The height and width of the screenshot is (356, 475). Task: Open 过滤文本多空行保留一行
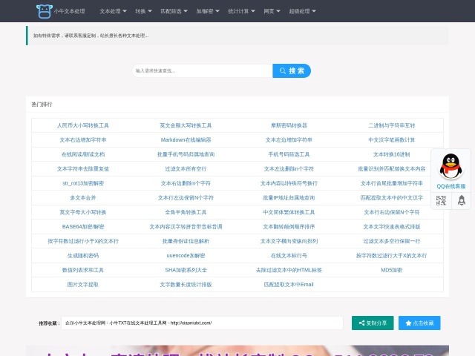391,241
